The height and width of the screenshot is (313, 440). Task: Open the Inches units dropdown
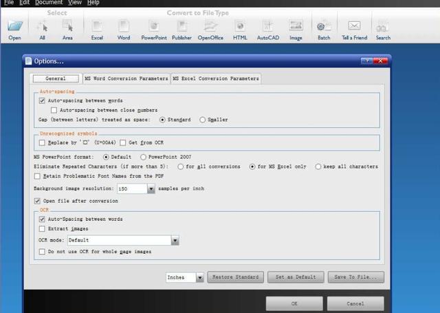pyautogui.click(x=200, y=278)
